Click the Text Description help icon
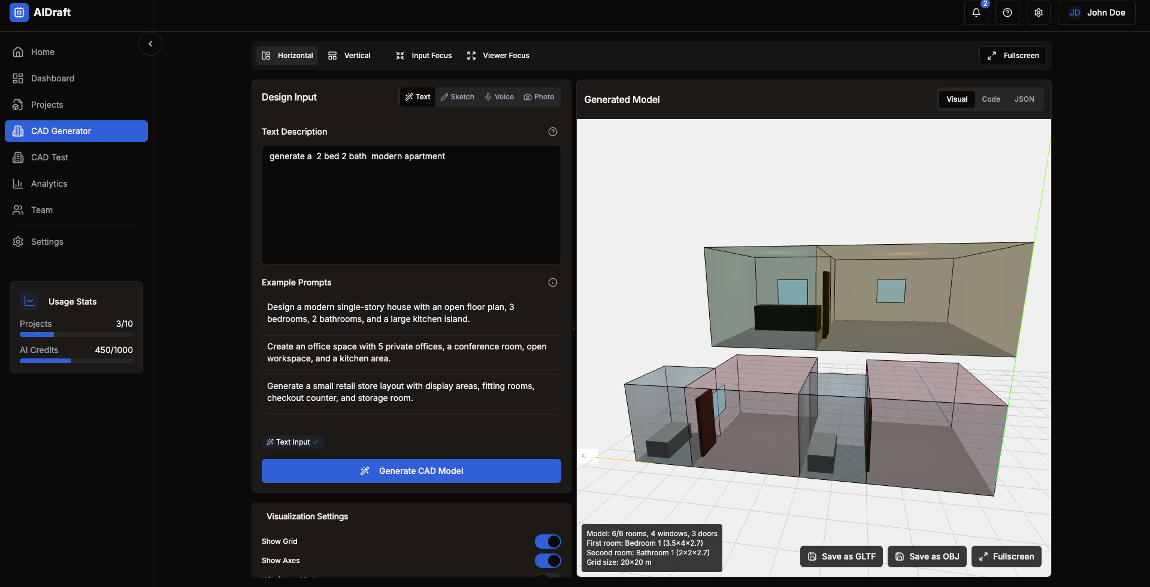Screen dimensions: 1150x587 tap(552, 132)
